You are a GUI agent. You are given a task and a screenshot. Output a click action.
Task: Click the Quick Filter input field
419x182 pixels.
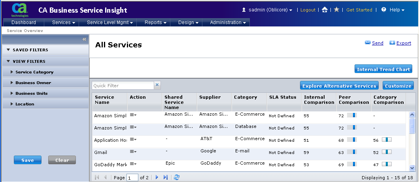(x=123, y=85)
